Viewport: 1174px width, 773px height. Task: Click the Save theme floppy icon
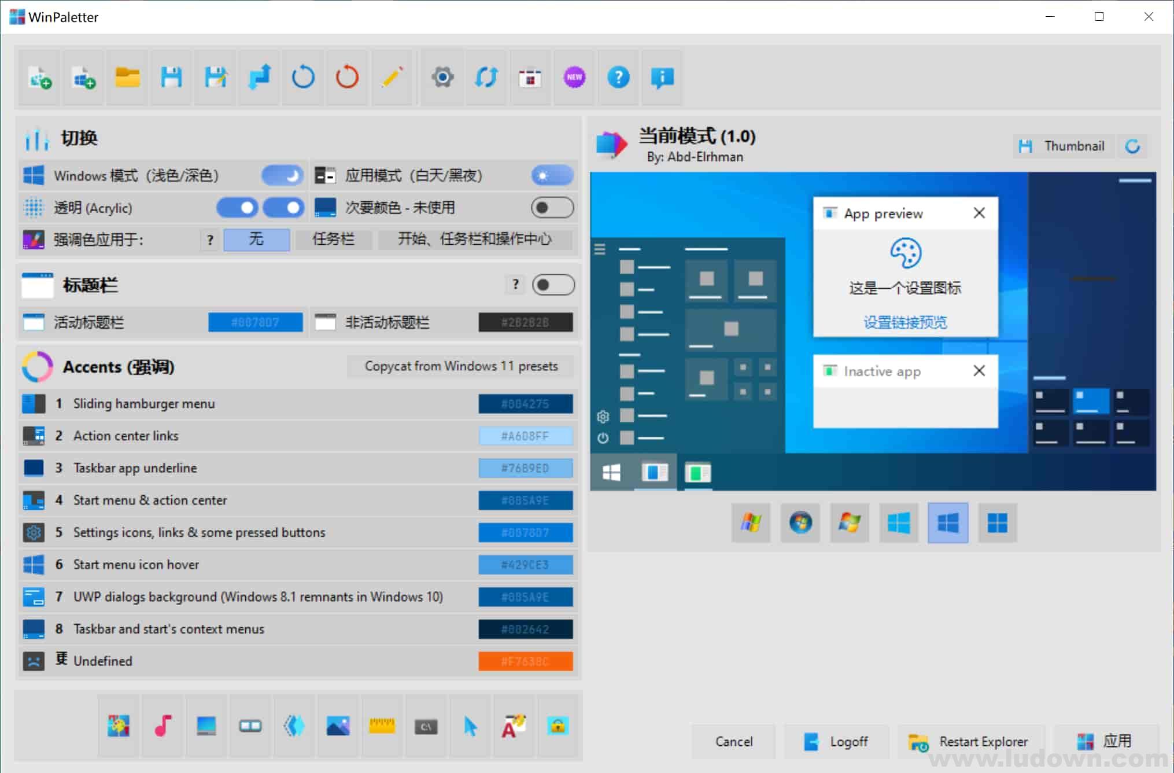[x=171, y=77]
